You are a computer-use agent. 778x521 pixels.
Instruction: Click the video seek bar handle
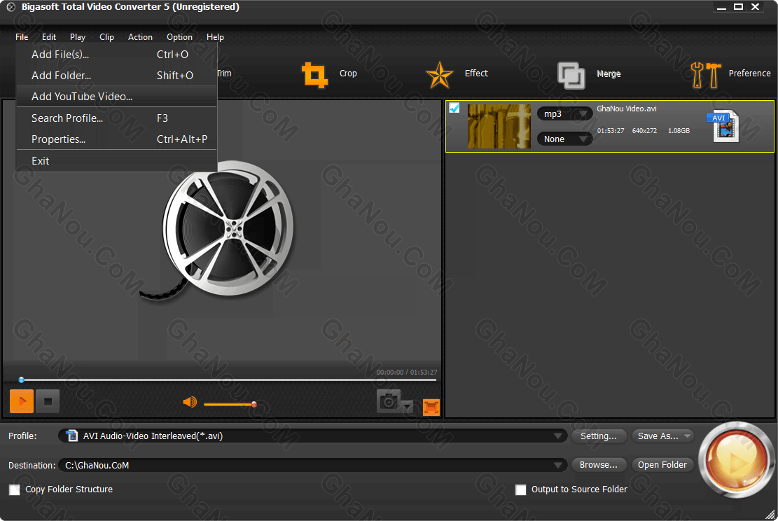click(x=21, y=380)
